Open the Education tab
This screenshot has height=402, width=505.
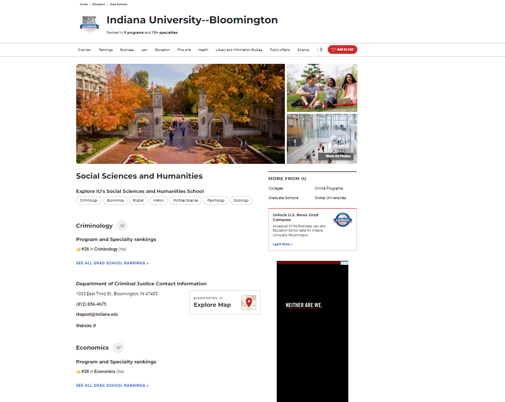tap(162, 50)
